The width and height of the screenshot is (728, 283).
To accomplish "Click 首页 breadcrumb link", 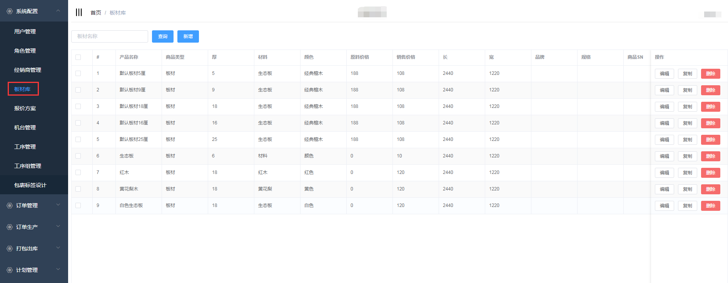I will pyautogui.click(x=95, y=13).
